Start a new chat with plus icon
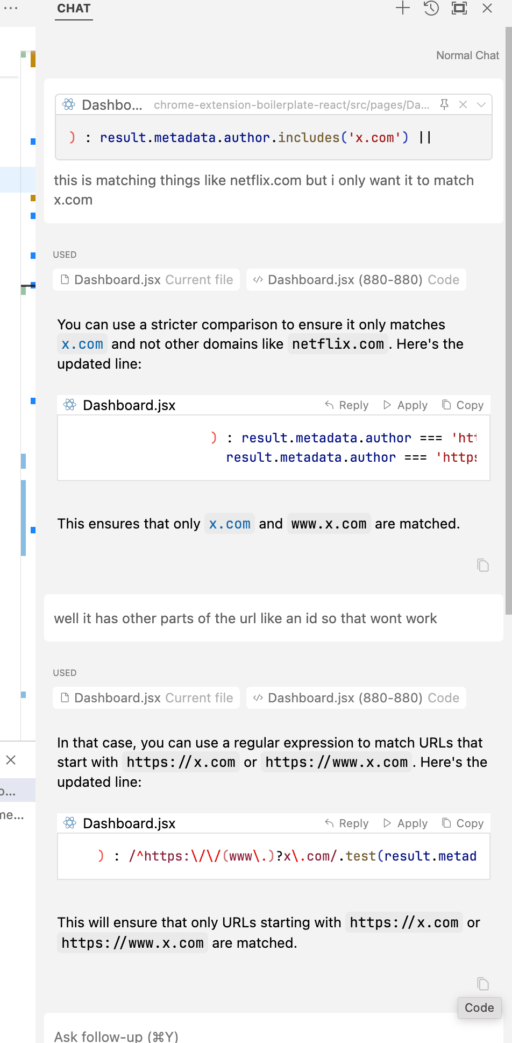Viewport: 512px width, 1043px height. (402, 8)
